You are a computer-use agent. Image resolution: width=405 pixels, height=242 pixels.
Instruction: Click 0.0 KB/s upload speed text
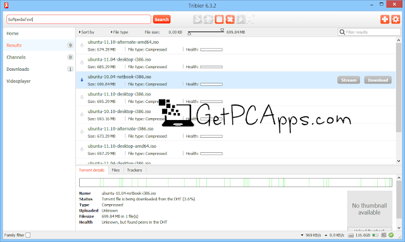(x=337, y=235)
